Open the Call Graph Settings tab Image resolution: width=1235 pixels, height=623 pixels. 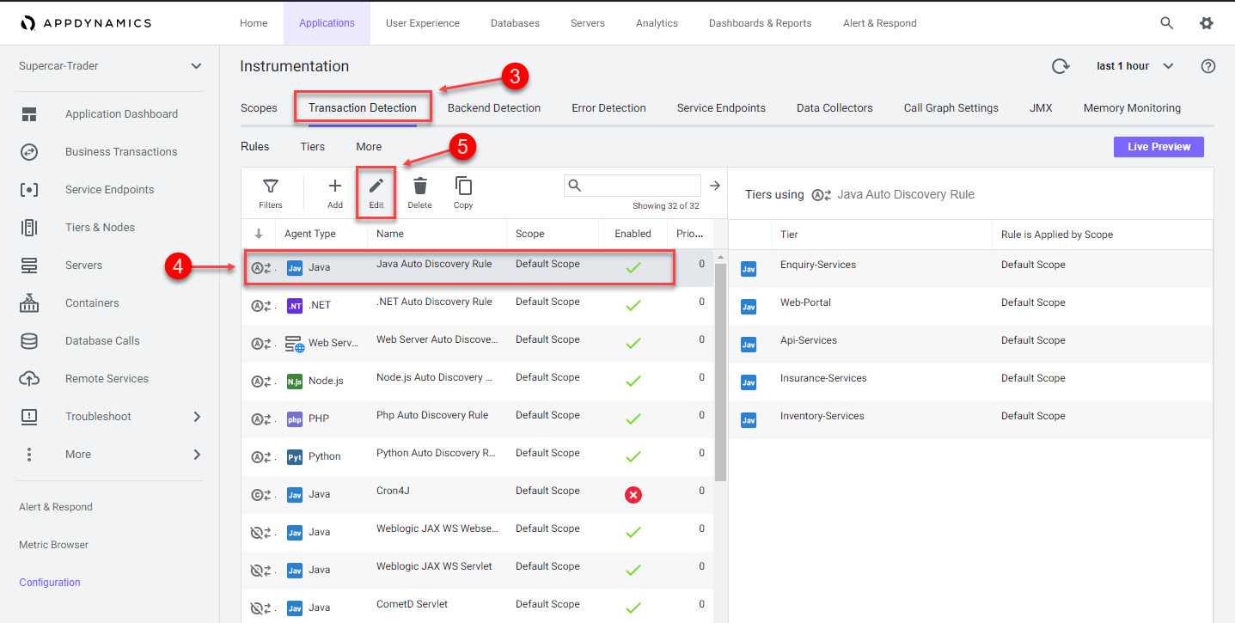951,108
